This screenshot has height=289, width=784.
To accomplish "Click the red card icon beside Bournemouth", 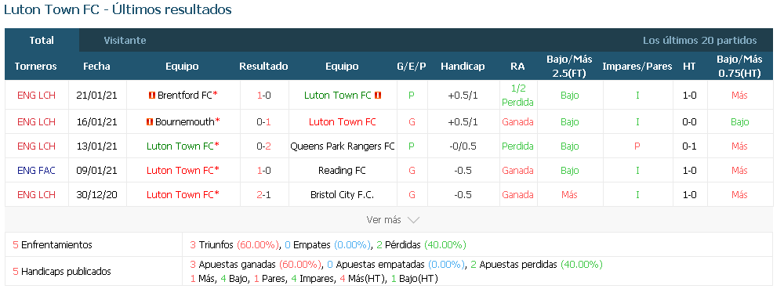I will [x=150, y=122].
